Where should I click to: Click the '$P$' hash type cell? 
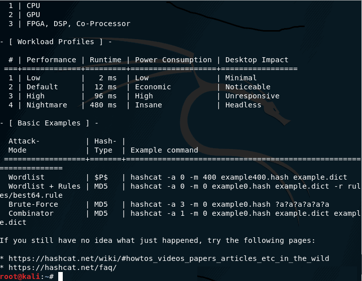[101, 177]
